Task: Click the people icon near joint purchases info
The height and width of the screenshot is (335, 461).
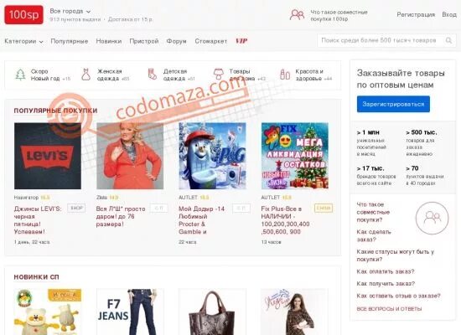Action: 297,15
